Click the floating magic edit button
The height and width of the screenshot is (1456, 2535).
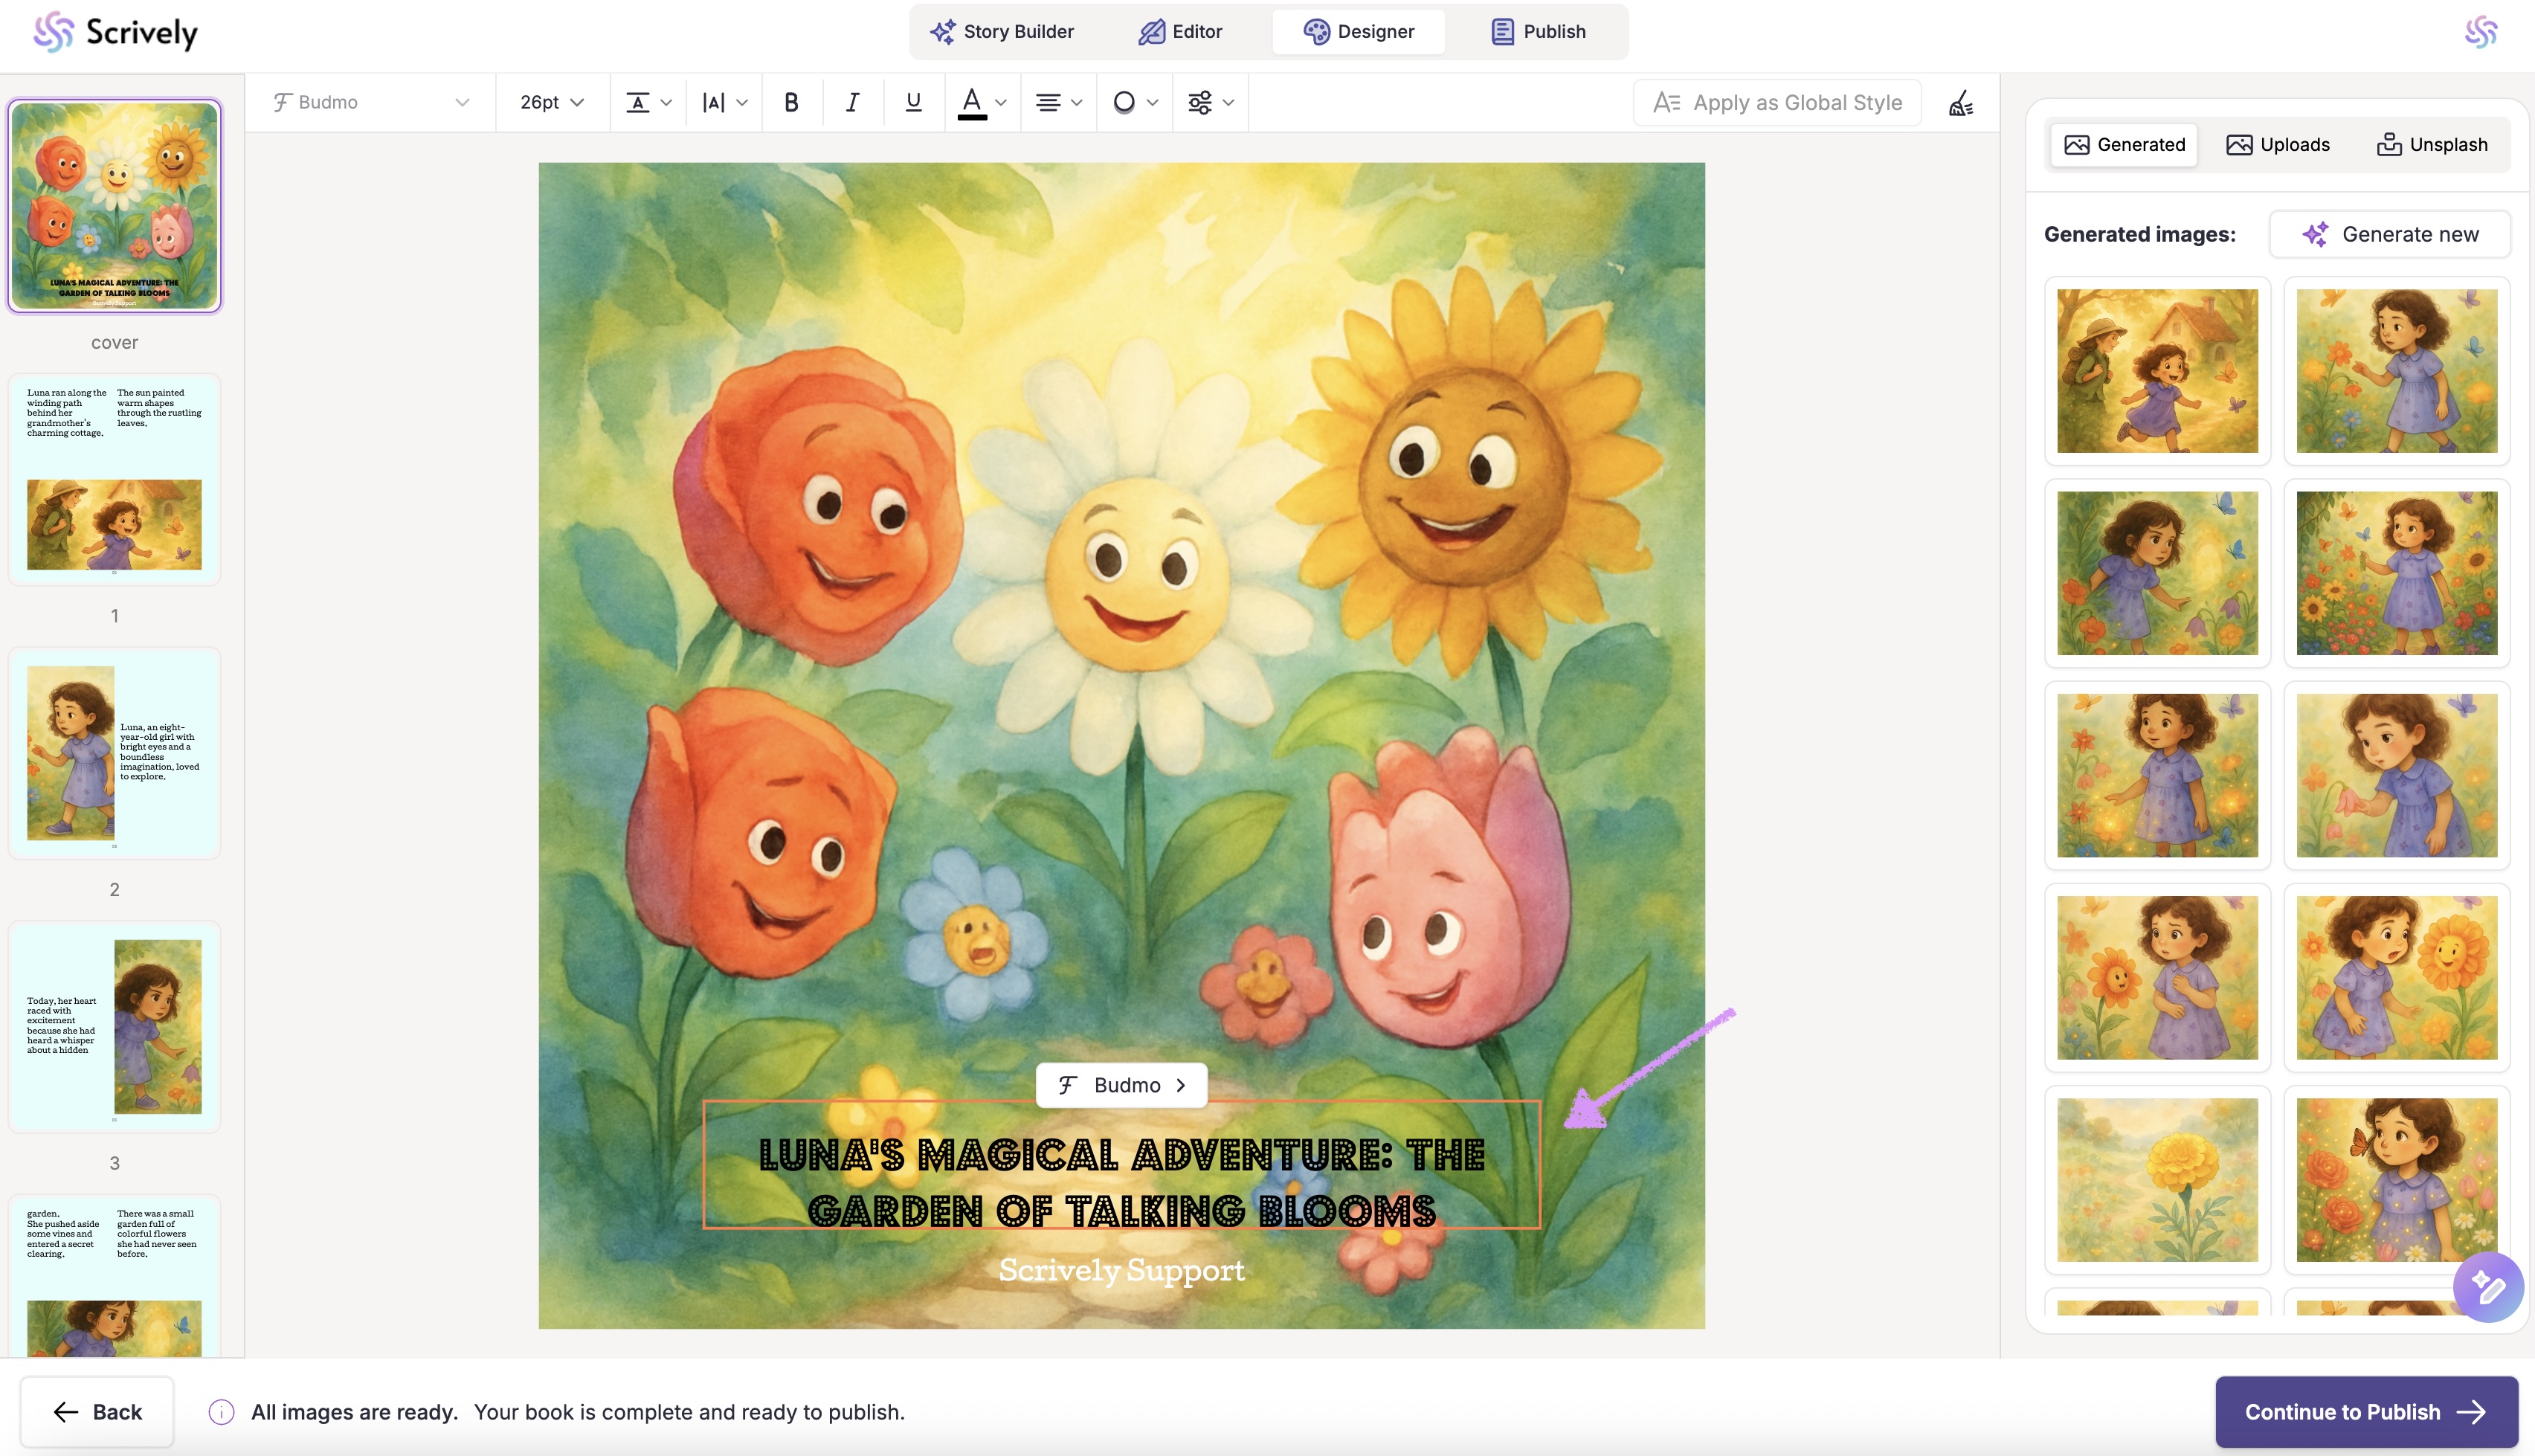click(x=2487, y=1287)
